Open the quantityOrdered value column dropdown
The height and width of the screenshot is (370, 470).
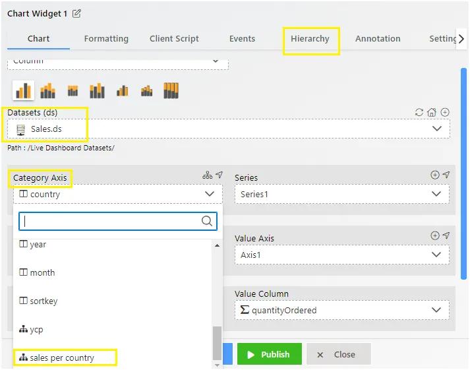pyautogui.click(x=342, y=310)
